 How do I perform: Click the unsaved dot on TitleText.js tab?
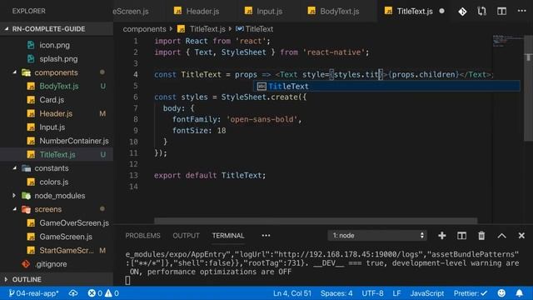441,11
